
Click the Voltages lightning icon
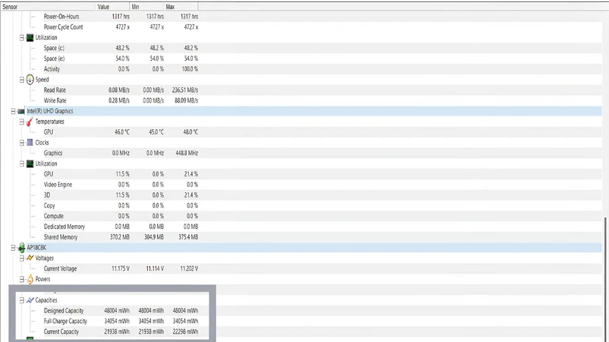click(x=30, y=258)
